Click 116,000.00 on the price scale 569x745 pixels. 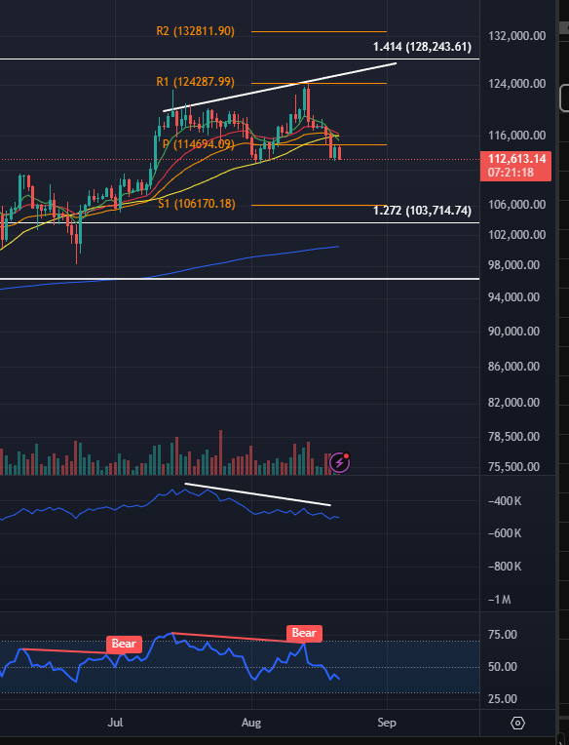click(516, 136)
